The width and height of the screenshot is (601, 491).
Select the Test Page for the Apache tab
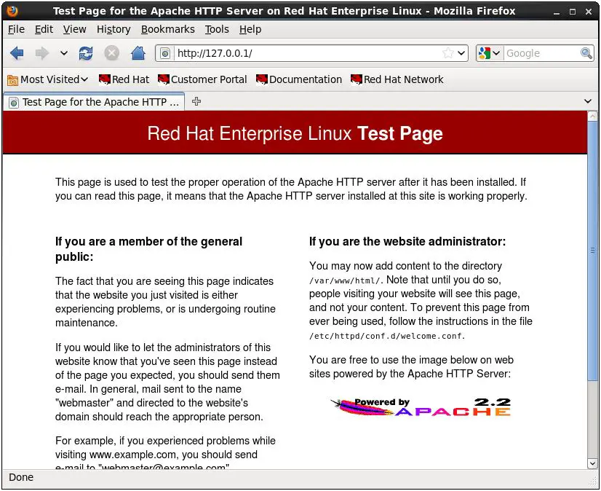(x=95, y=102)
